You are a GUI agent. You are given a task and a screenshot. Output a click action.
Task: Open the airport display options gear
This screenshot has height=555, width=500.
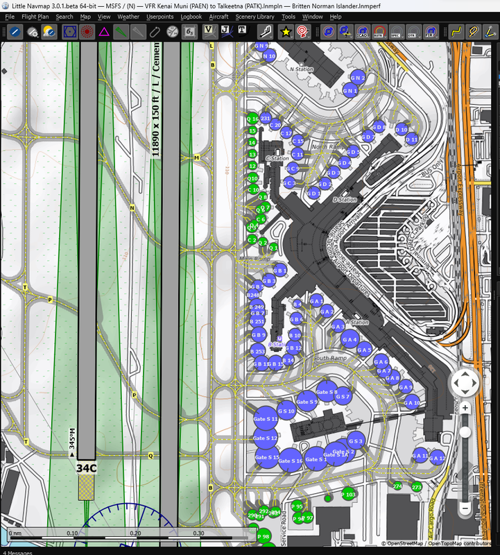point(33,32)
